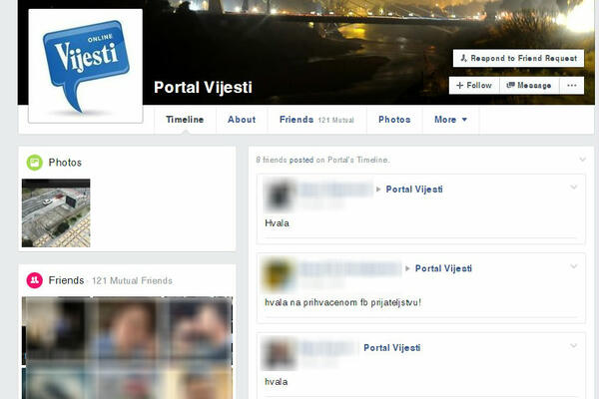599x399 pixels.
Task: Click the green Photos section icon
Action: point(34,163)
